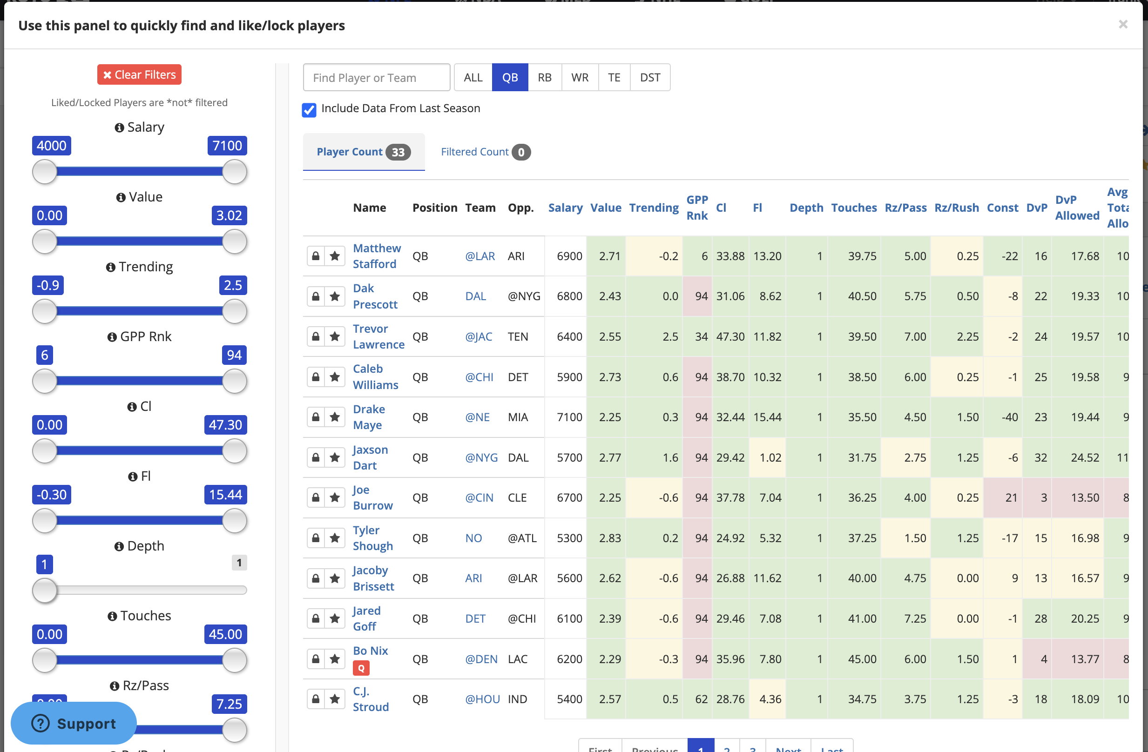Lock Matthew Stafford with the padlock icon
Viewport: 1148px width, 752px height.
(316, 256)
